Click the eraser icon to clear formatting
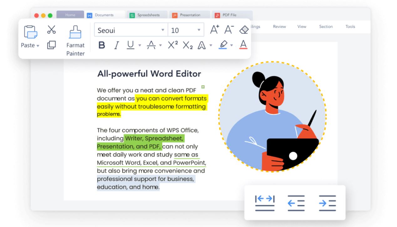 coord(245,29)
